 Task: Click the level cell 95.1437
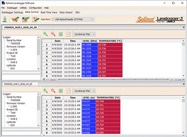[x=90, y=68]
